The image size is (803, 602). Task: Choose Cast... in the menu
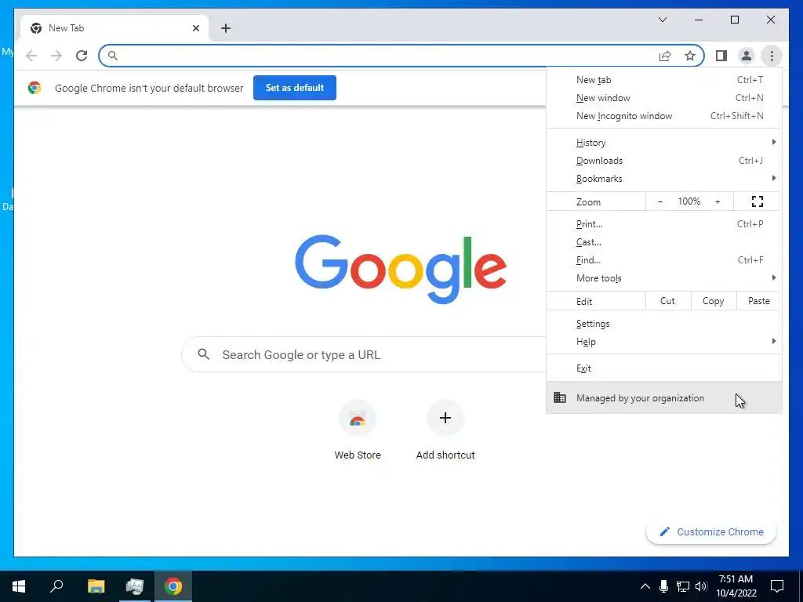point(663,242)
